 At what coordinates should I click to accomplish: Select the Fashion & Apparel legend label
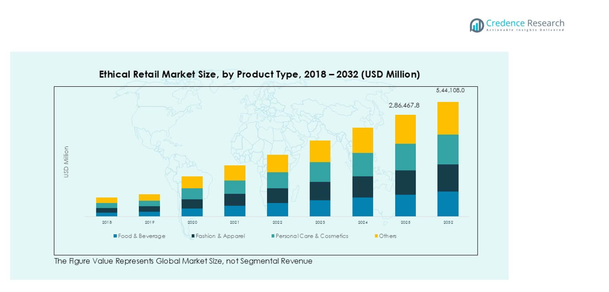(x=220, y=236)
